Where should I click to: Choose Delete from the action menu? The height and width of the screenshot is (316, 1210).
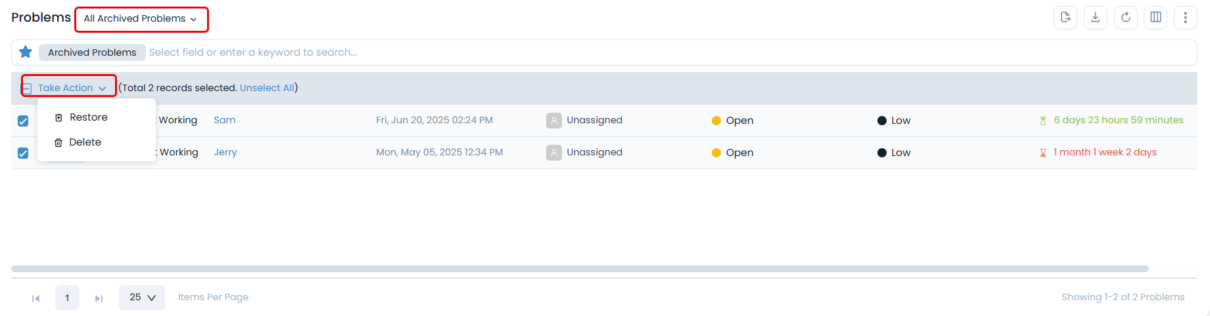click(85, 142)
